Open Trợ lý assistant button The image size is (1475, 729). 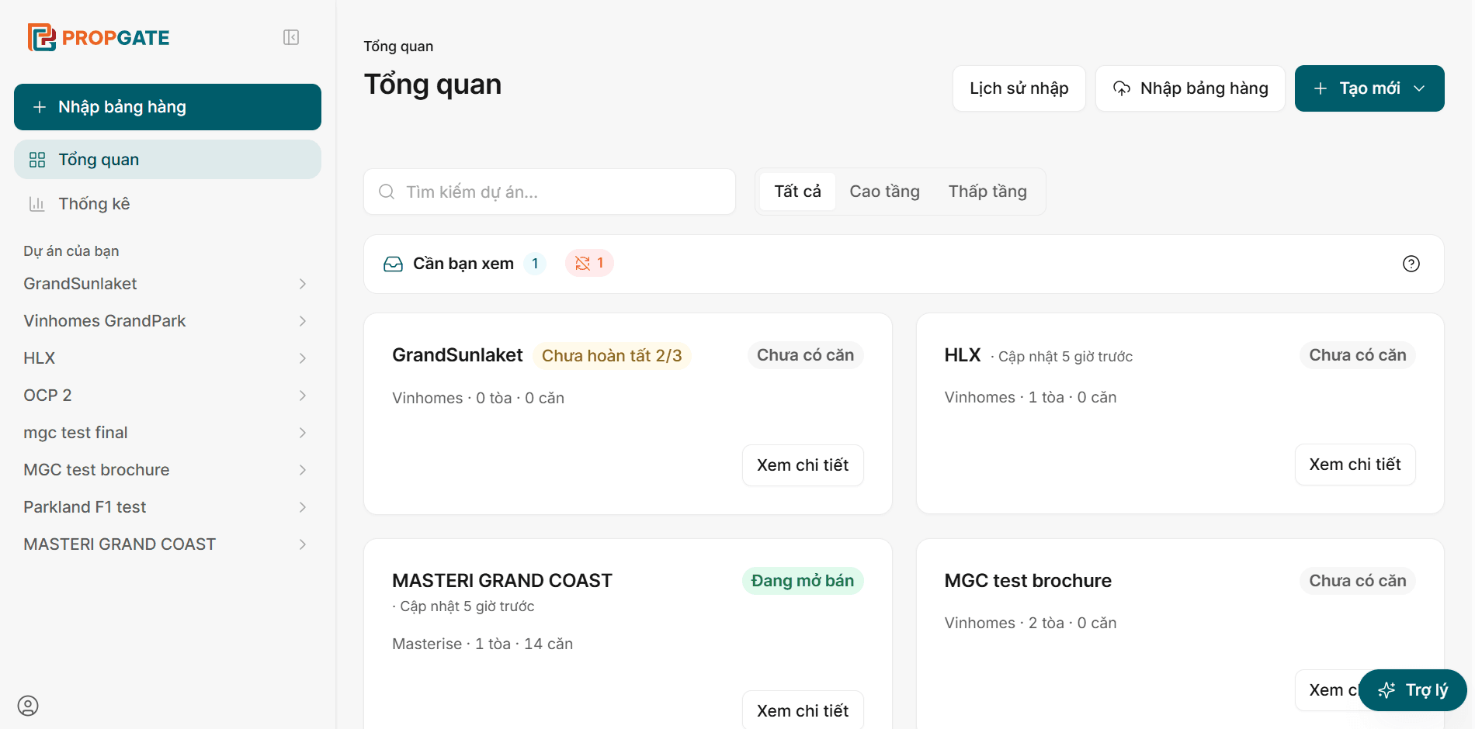(1413, 690)
